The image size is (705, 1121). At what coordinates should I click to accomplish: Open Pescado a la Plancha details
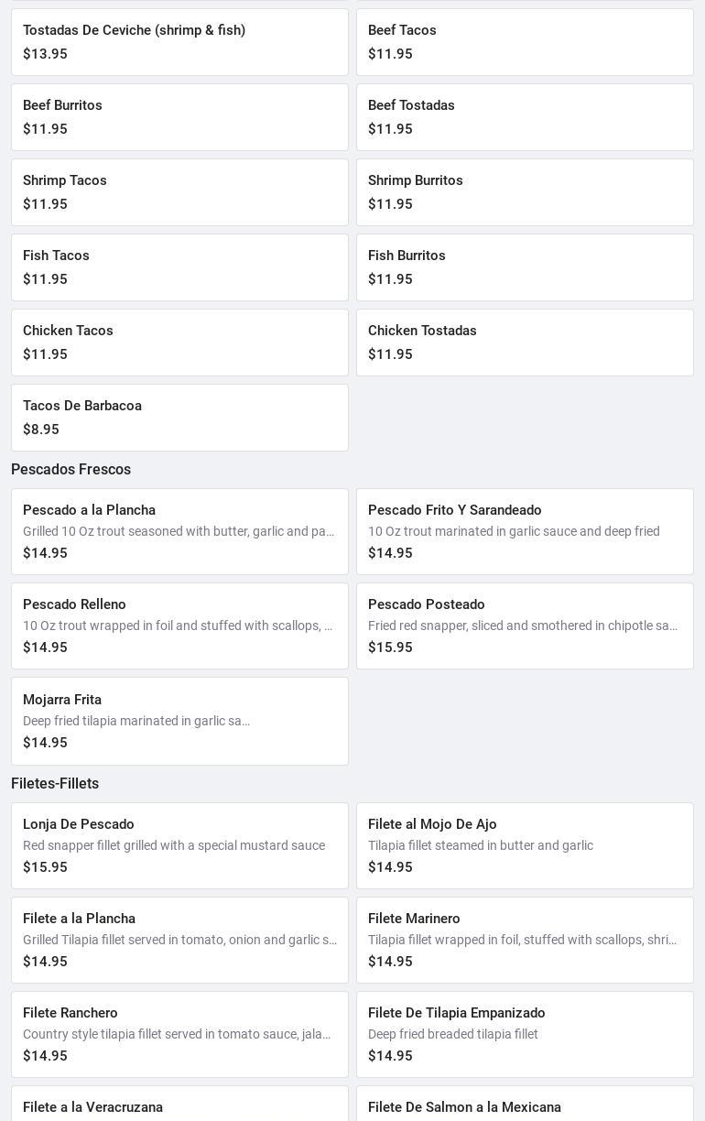tap(179, 531)
